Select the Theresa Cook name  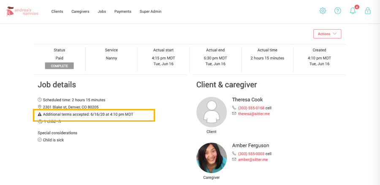click(247, 100)
